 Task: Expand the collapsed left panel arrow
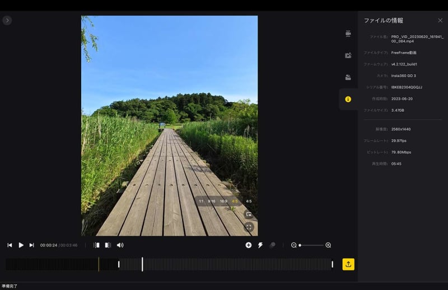(7, 20)
